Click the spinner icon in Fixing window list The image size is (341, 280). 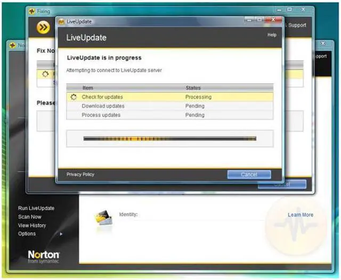pos(45,74)
